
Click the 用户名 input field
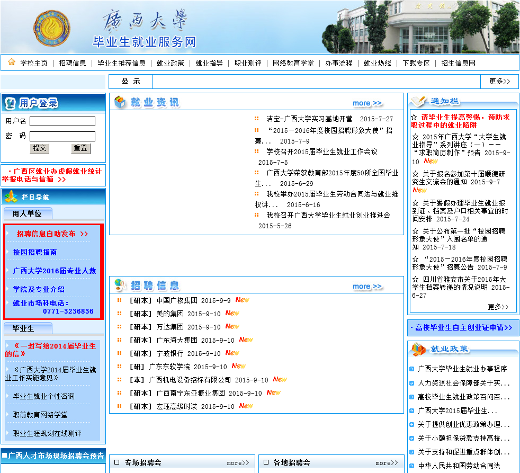click(x=62, y=121)
